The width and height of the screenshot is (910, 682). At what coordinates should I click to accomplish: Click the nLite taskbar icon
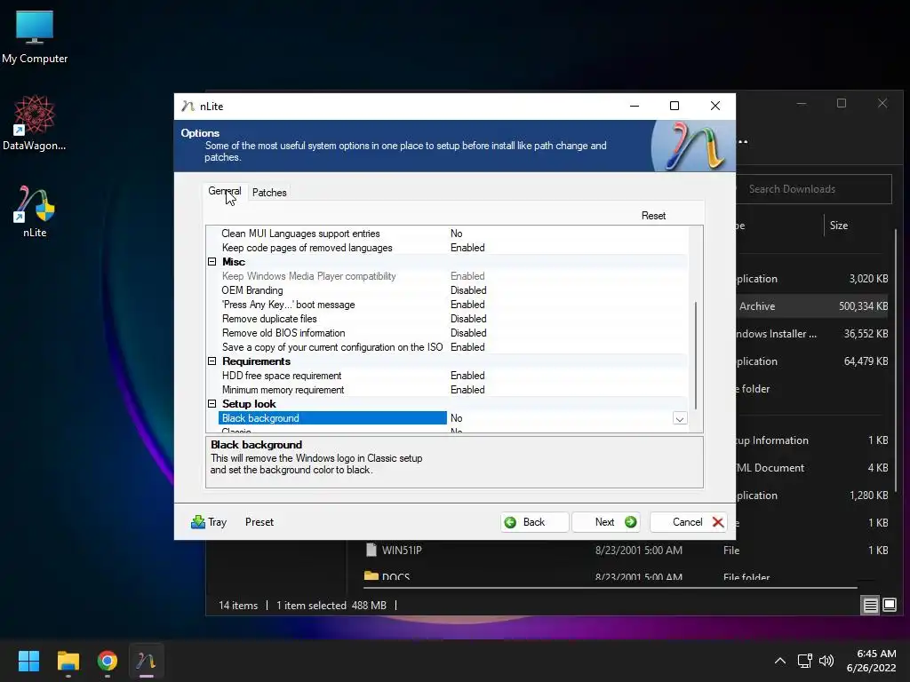coord(147,661)
